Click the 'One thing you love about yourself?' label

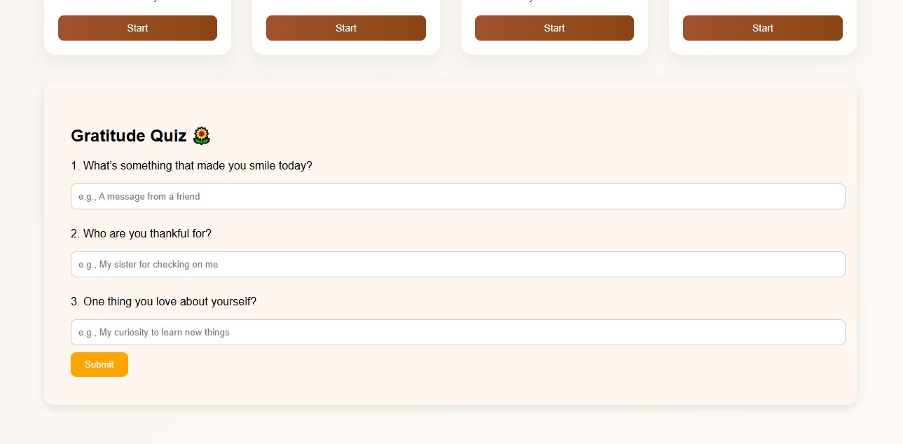(163, 302)
